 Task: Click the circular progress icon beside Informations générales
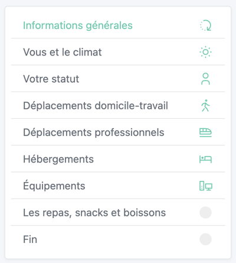point(205,25)
